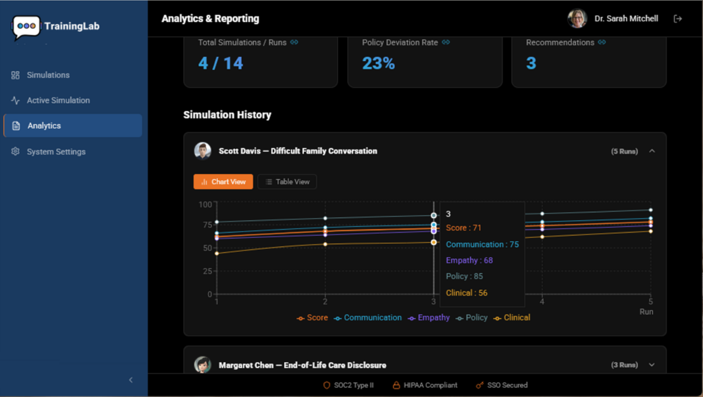Open the Simulations menu item
703x397 pixels.
(x=73, y=75)
